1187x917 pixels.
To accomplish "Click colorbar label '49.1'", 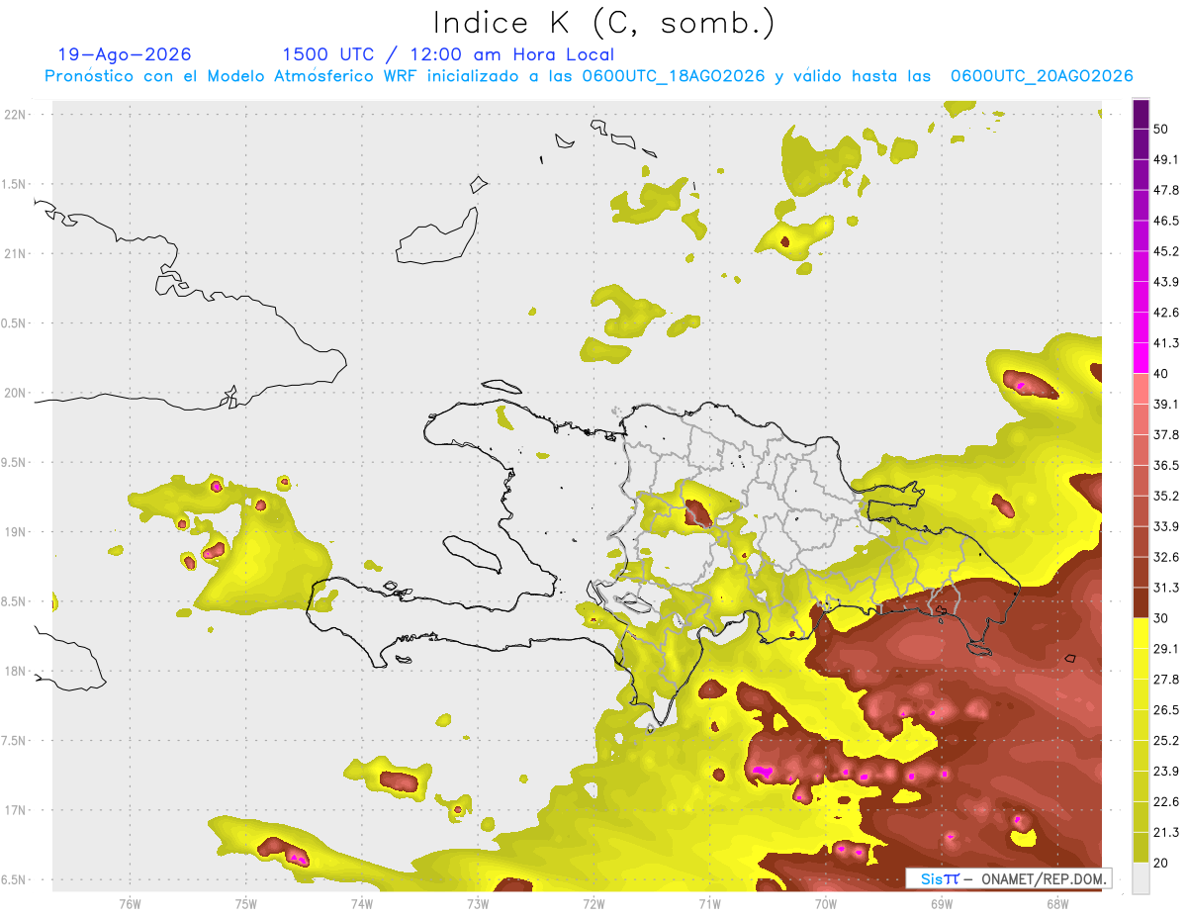I will [1166, 159].
